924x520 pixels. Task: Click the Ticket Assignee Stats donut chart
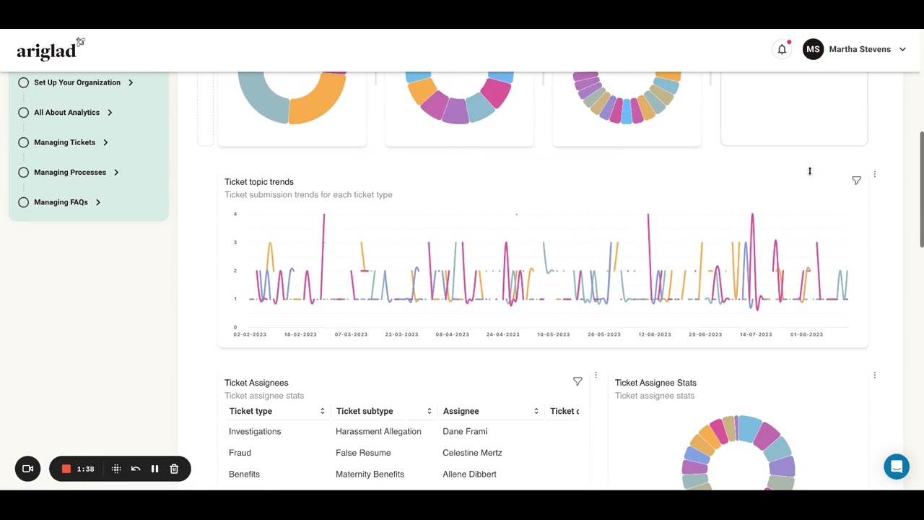pyautogui.click(x=738, y=454)
